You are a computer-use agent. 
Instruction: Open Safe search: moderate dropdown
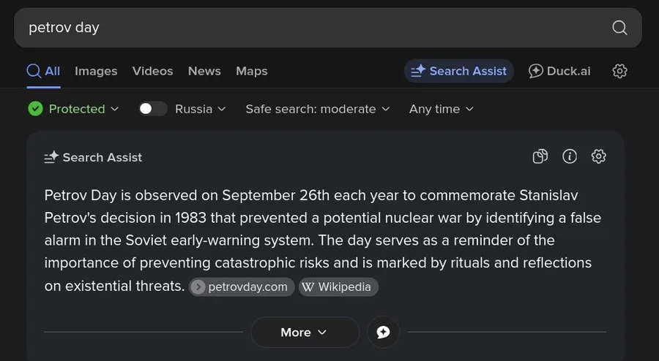tap(318, 109)
